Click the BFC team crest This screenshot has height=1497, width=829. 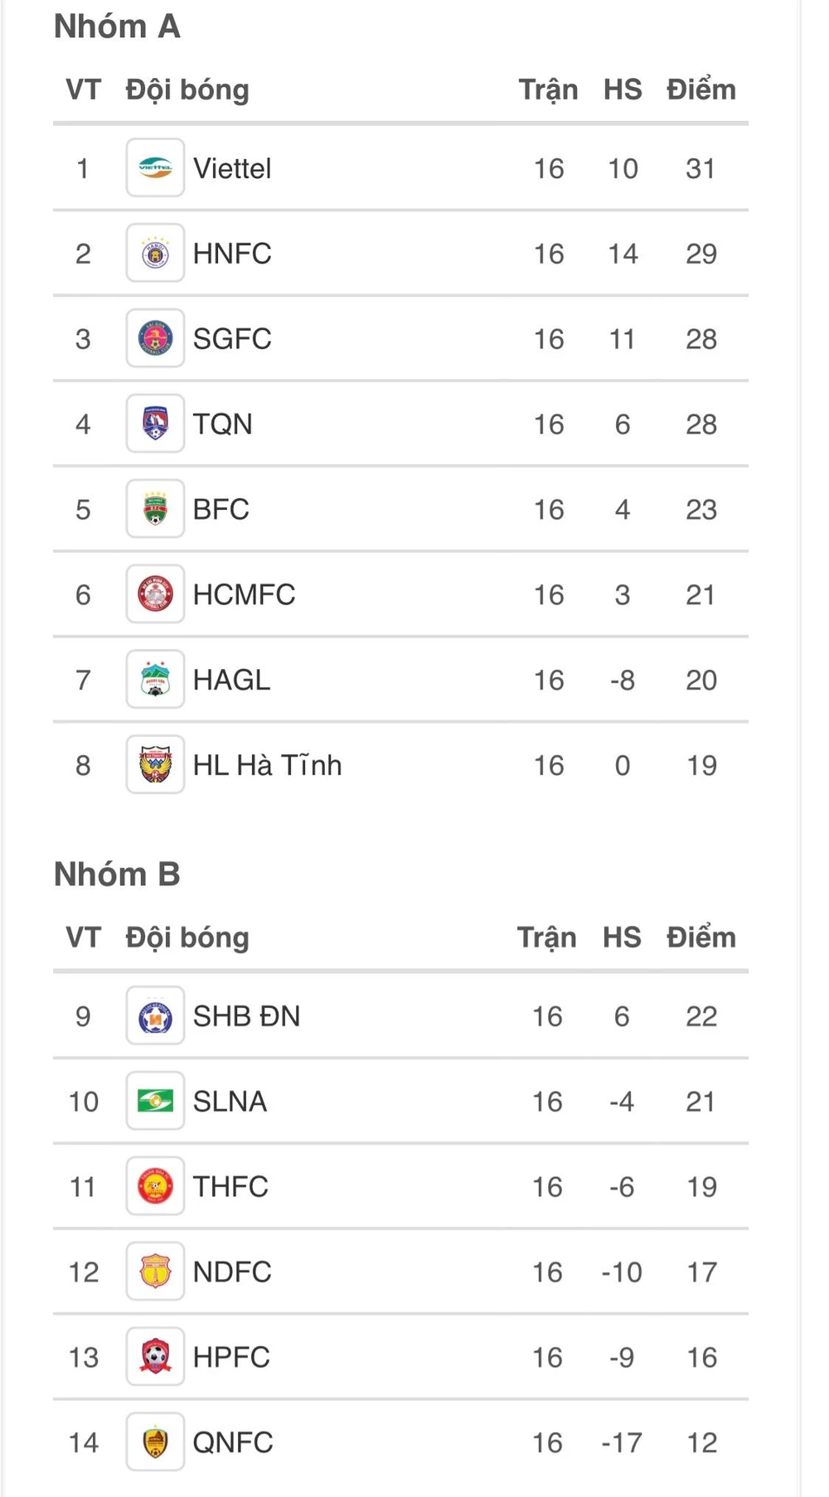click(155, 509)
